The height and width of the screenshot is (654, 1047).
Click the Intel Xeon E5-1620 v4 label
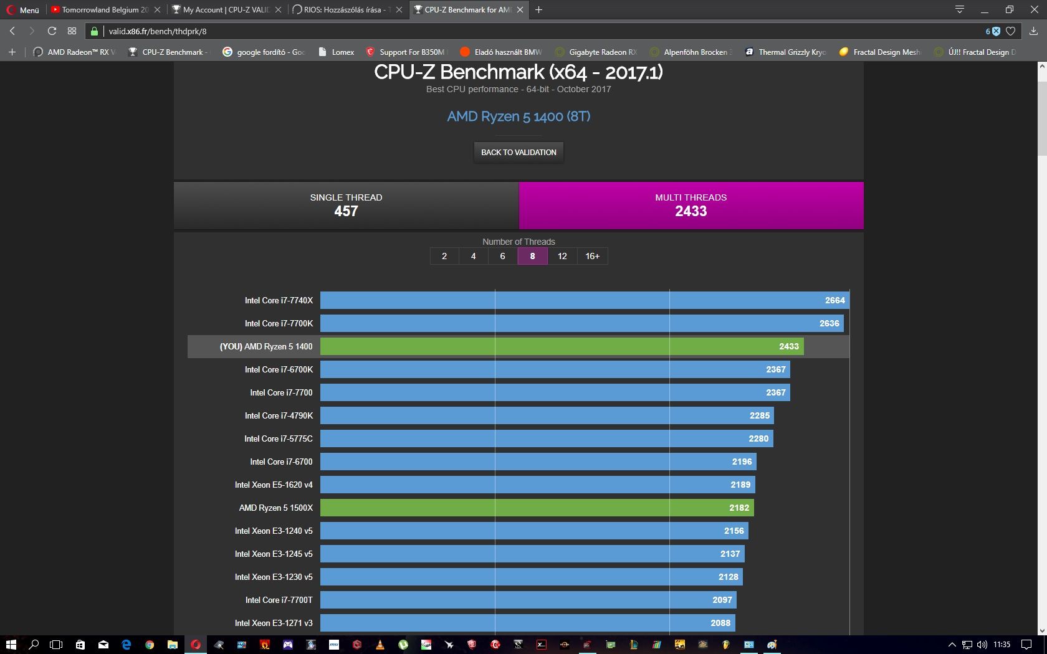274,485
